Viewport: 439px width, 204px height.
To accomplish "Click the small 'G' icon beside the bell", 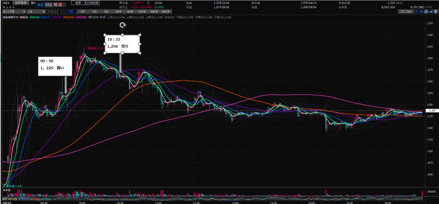I will (64, 5).
